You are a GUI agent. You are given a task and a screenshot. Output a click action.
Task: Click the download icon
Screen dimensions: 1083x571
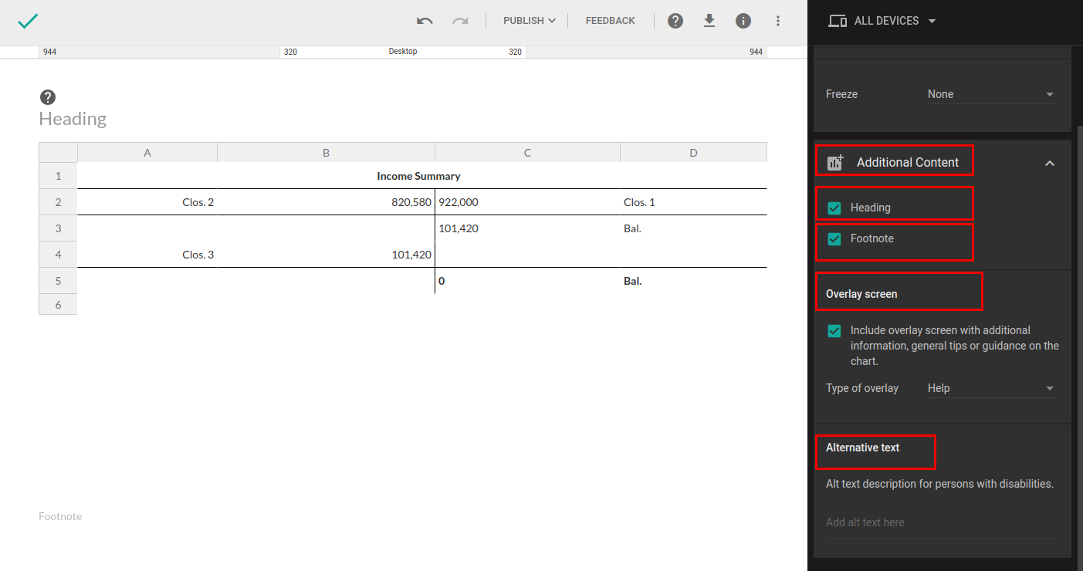point(709,21)
